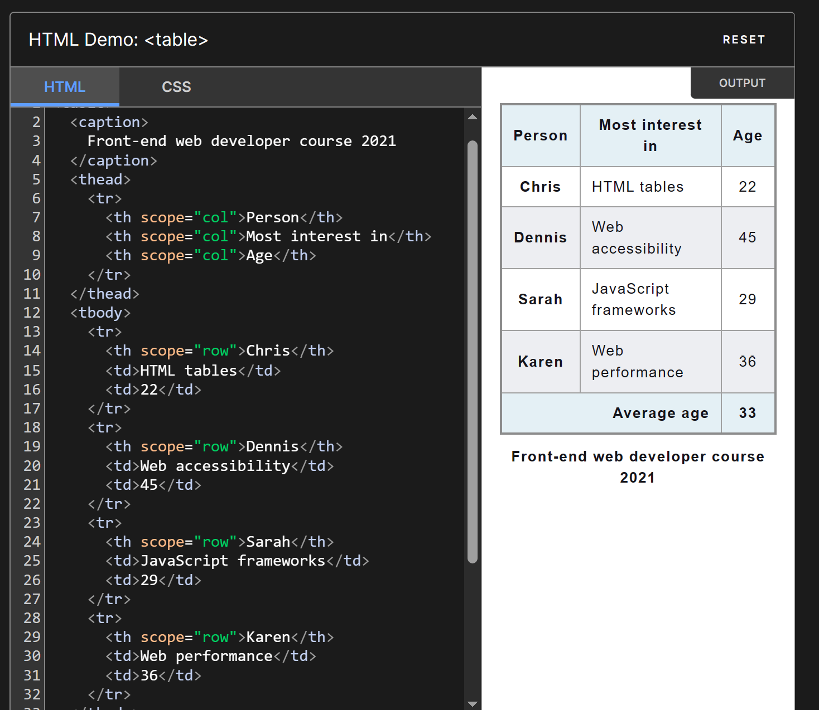Select the Karen row header cell

(539, 361)
